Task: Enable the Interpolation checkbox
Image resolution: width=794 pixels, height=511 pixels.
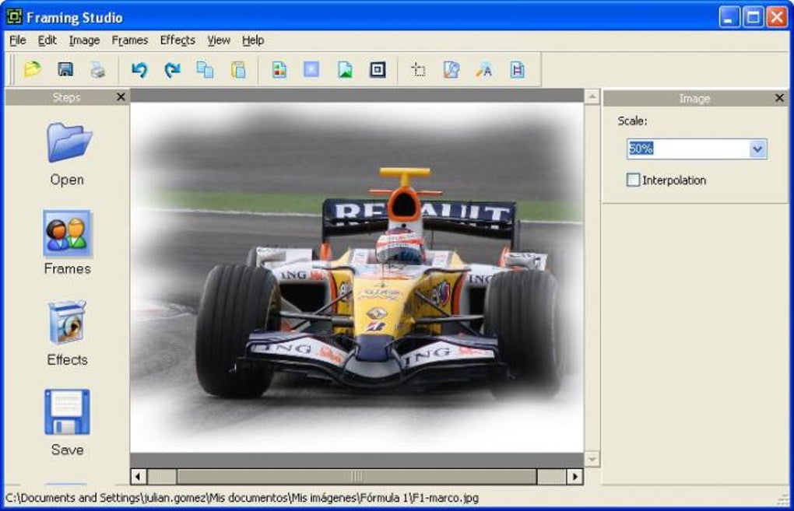Action: (x=633, y=180)
